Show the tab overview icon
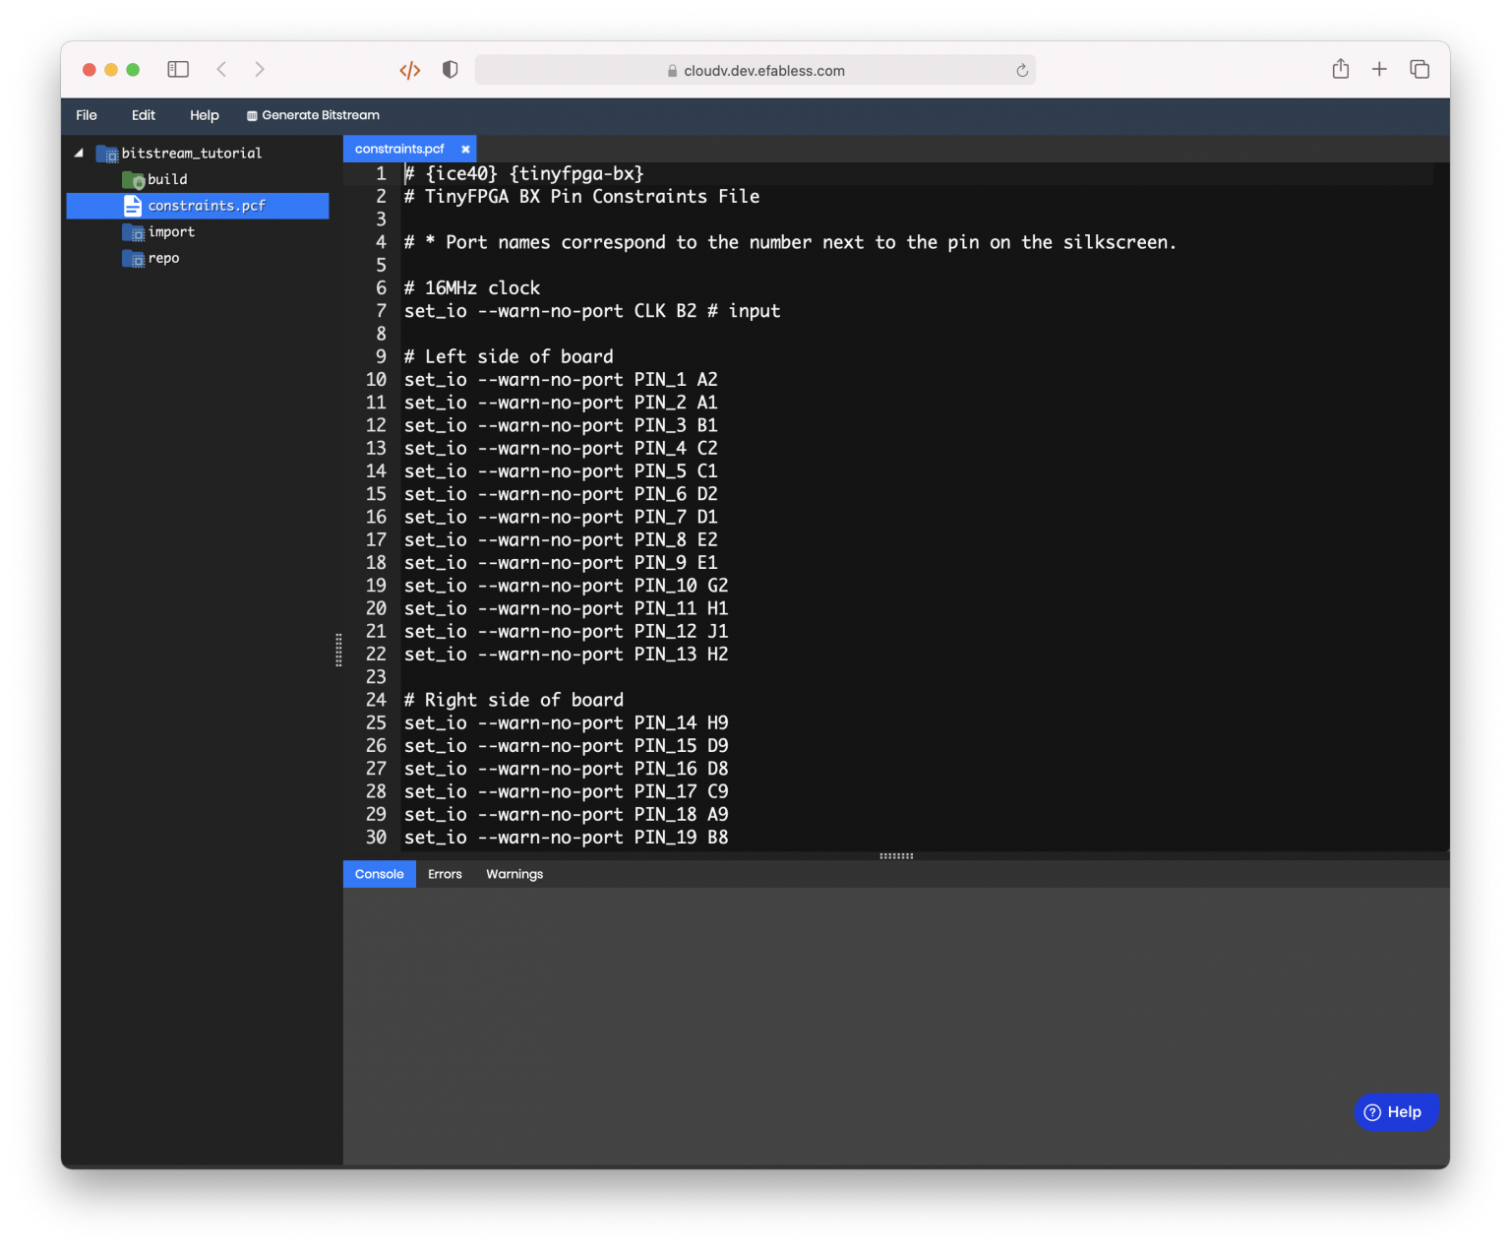1511x1250 pixels. tap(1420, 69)
